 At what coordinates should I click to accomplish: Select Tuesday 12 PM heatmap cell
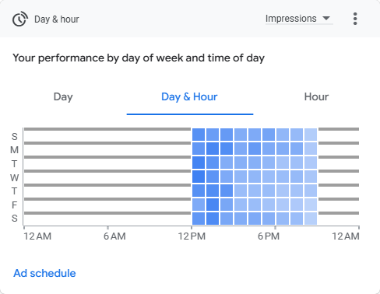pos(199,163)
